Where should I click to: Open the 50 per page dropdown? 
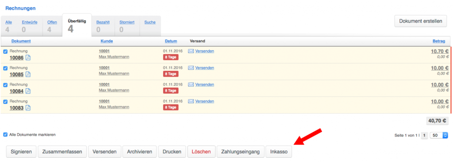(x=439, y=135)
